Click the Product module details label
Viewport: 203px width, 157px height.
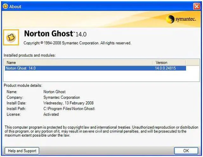tap(23, 85)
